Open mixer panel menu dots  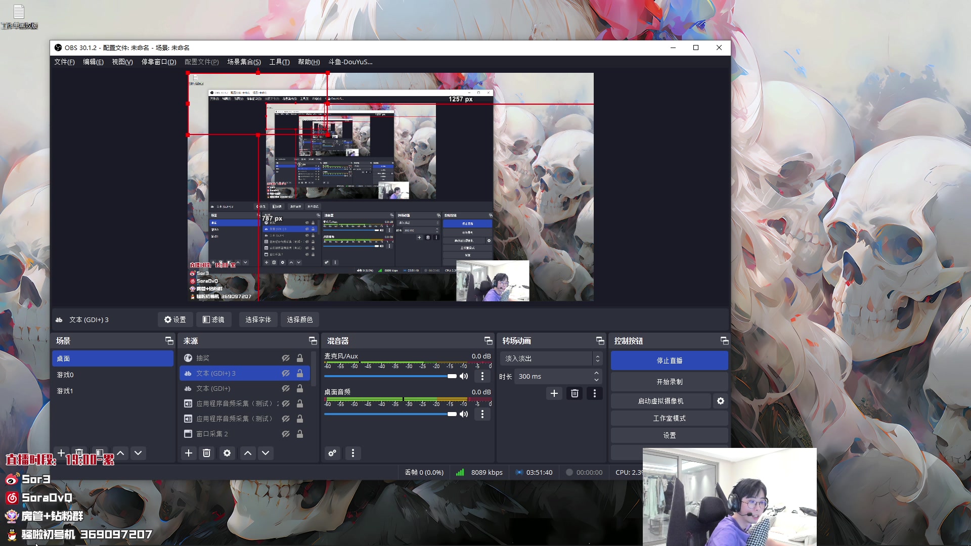(x=353, y=453)
